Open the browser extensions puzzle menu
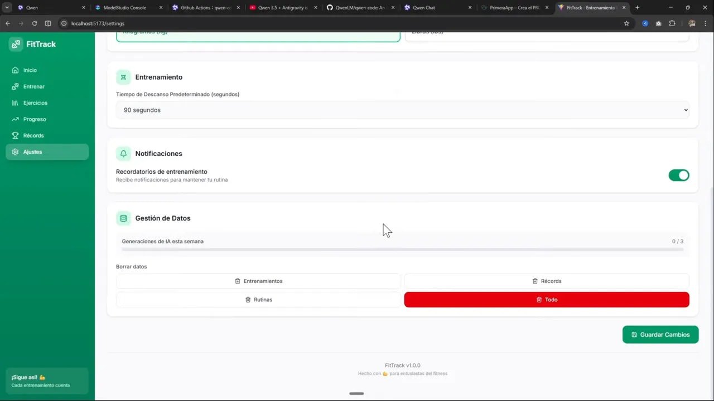Viewport: 714px width, 401px height. (x=672, y=23)
